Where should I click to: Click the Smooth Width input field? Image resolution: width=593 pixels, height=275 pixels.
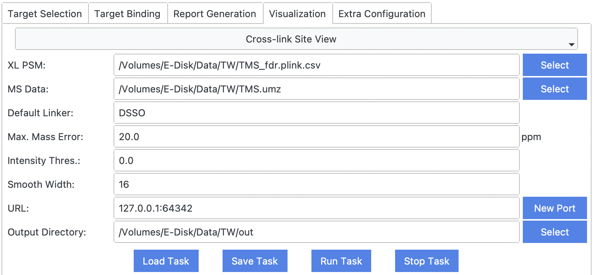click(x=316, y=184)
